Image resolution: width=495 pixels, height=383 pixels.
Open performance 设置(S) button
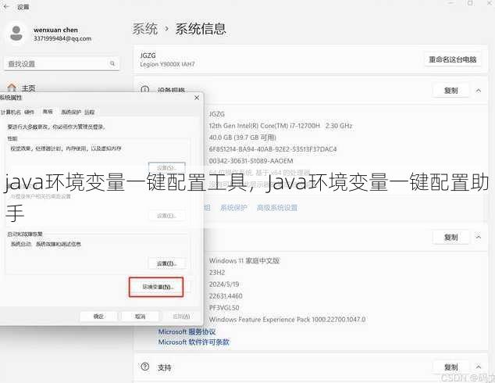pos(166,167)
